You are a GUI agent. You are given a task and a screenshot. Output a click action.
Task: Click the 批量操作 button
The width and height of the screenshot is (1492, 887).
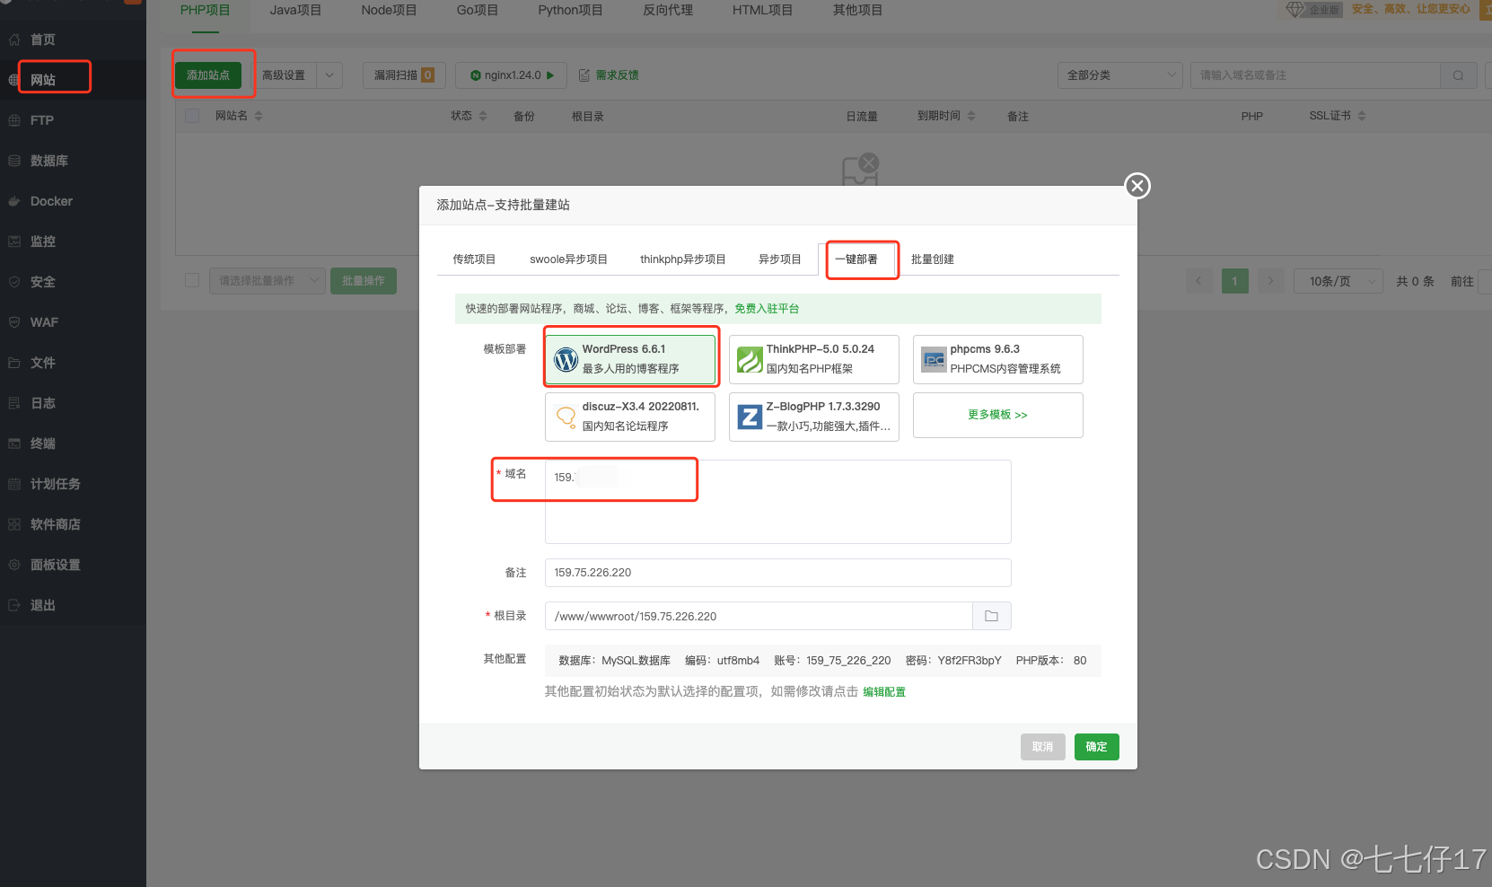point(364,281)
